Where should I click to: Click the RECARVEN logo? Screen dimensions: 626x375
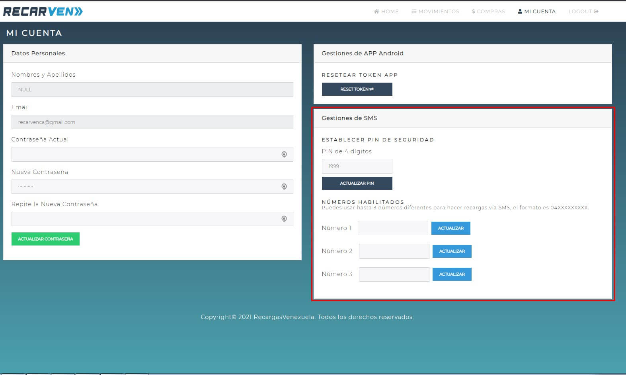pos(43,12)
